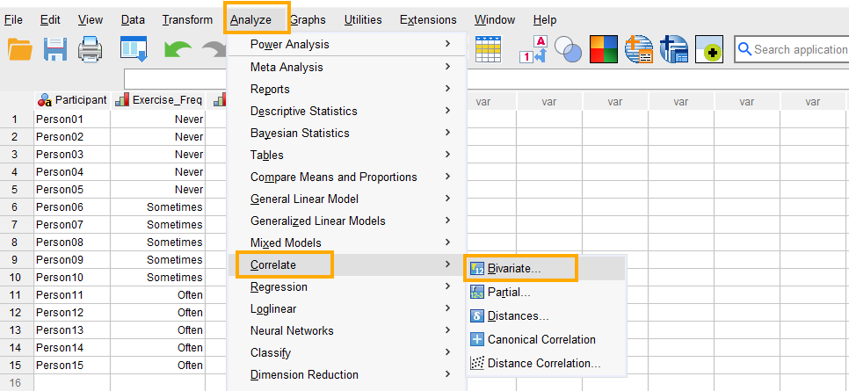
Task: Click the Bivariate correlation menu item
Action: (x=514, y=268)
